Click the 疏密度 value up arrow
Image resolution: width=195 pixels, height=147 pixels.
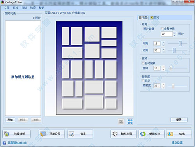(x=163, y=85)
